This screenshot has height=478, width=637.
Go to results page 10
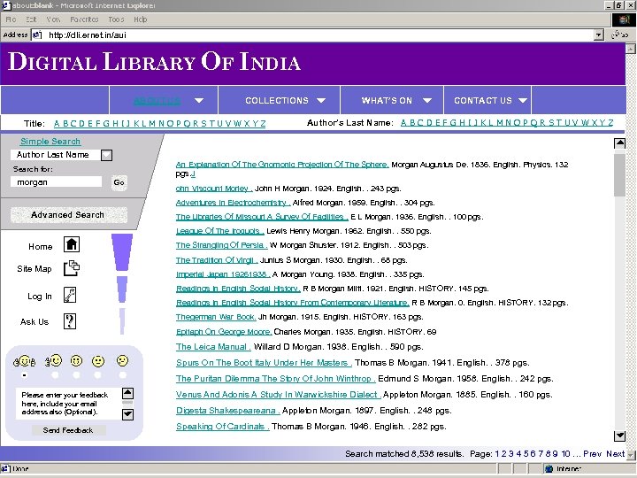coord(565,453)
